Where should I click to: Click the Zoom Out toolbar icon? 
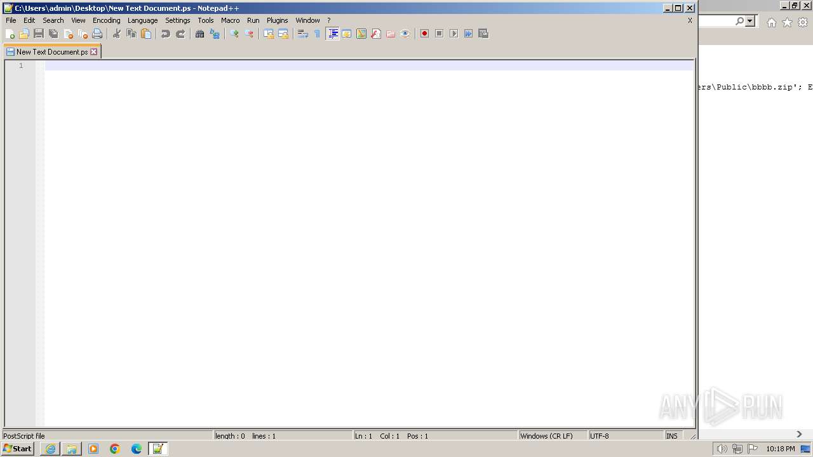point(249,34)
